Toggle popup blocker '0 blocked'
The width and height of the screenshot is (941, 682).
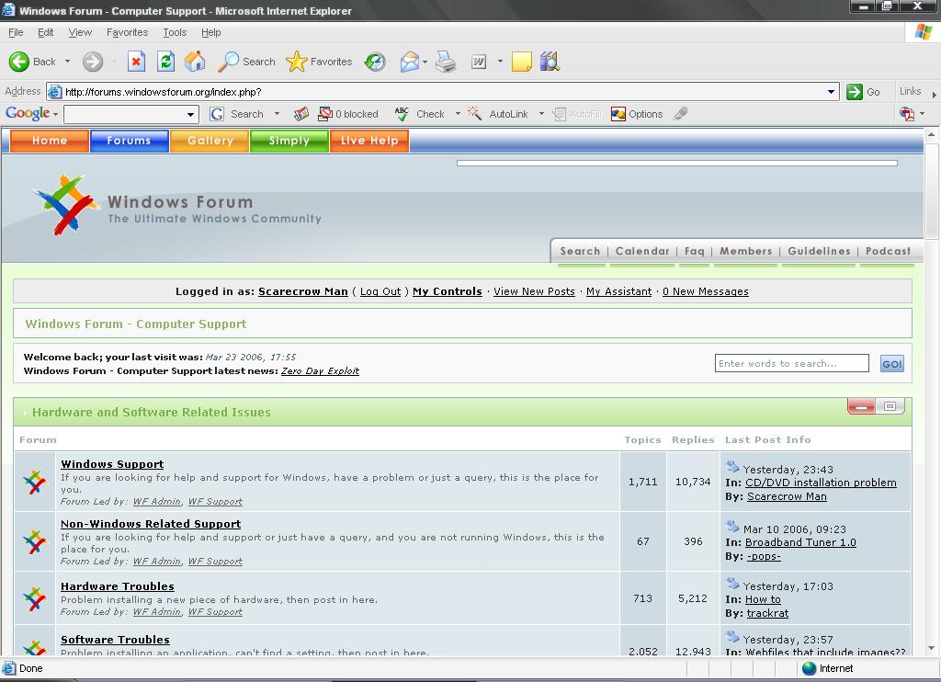[x=348, y=114]
